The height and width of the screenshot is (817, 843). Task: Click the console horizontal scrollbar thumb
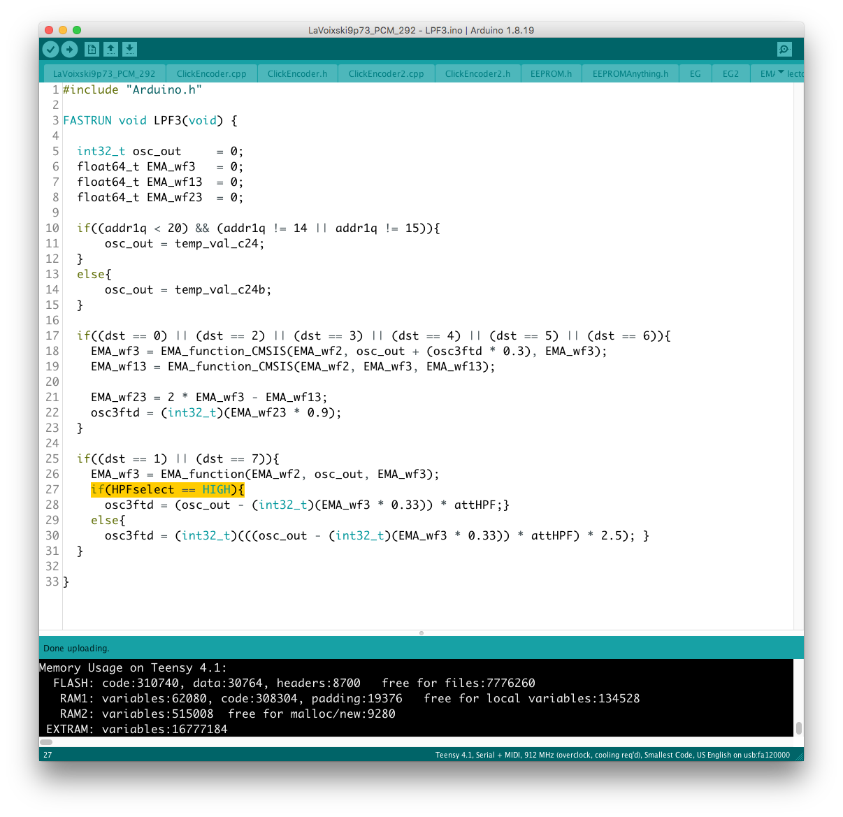[46, 742]
